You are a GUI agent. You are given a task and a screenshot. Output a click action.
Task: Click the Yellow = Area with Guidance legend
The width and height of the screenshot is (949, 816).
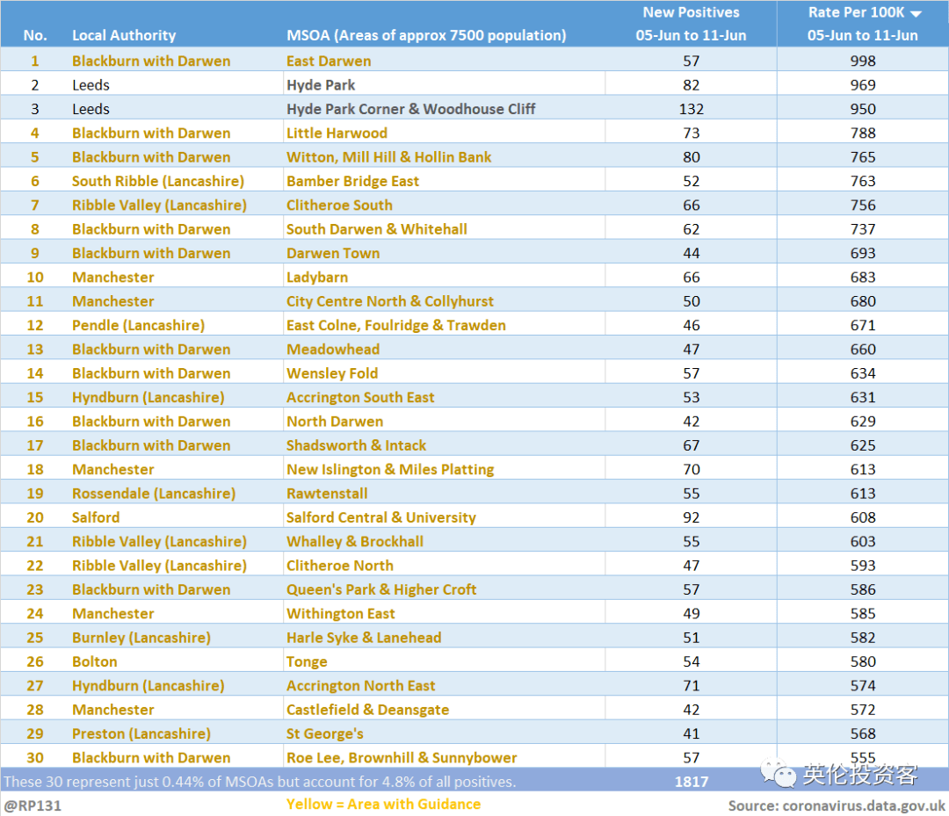coord(383,804)
